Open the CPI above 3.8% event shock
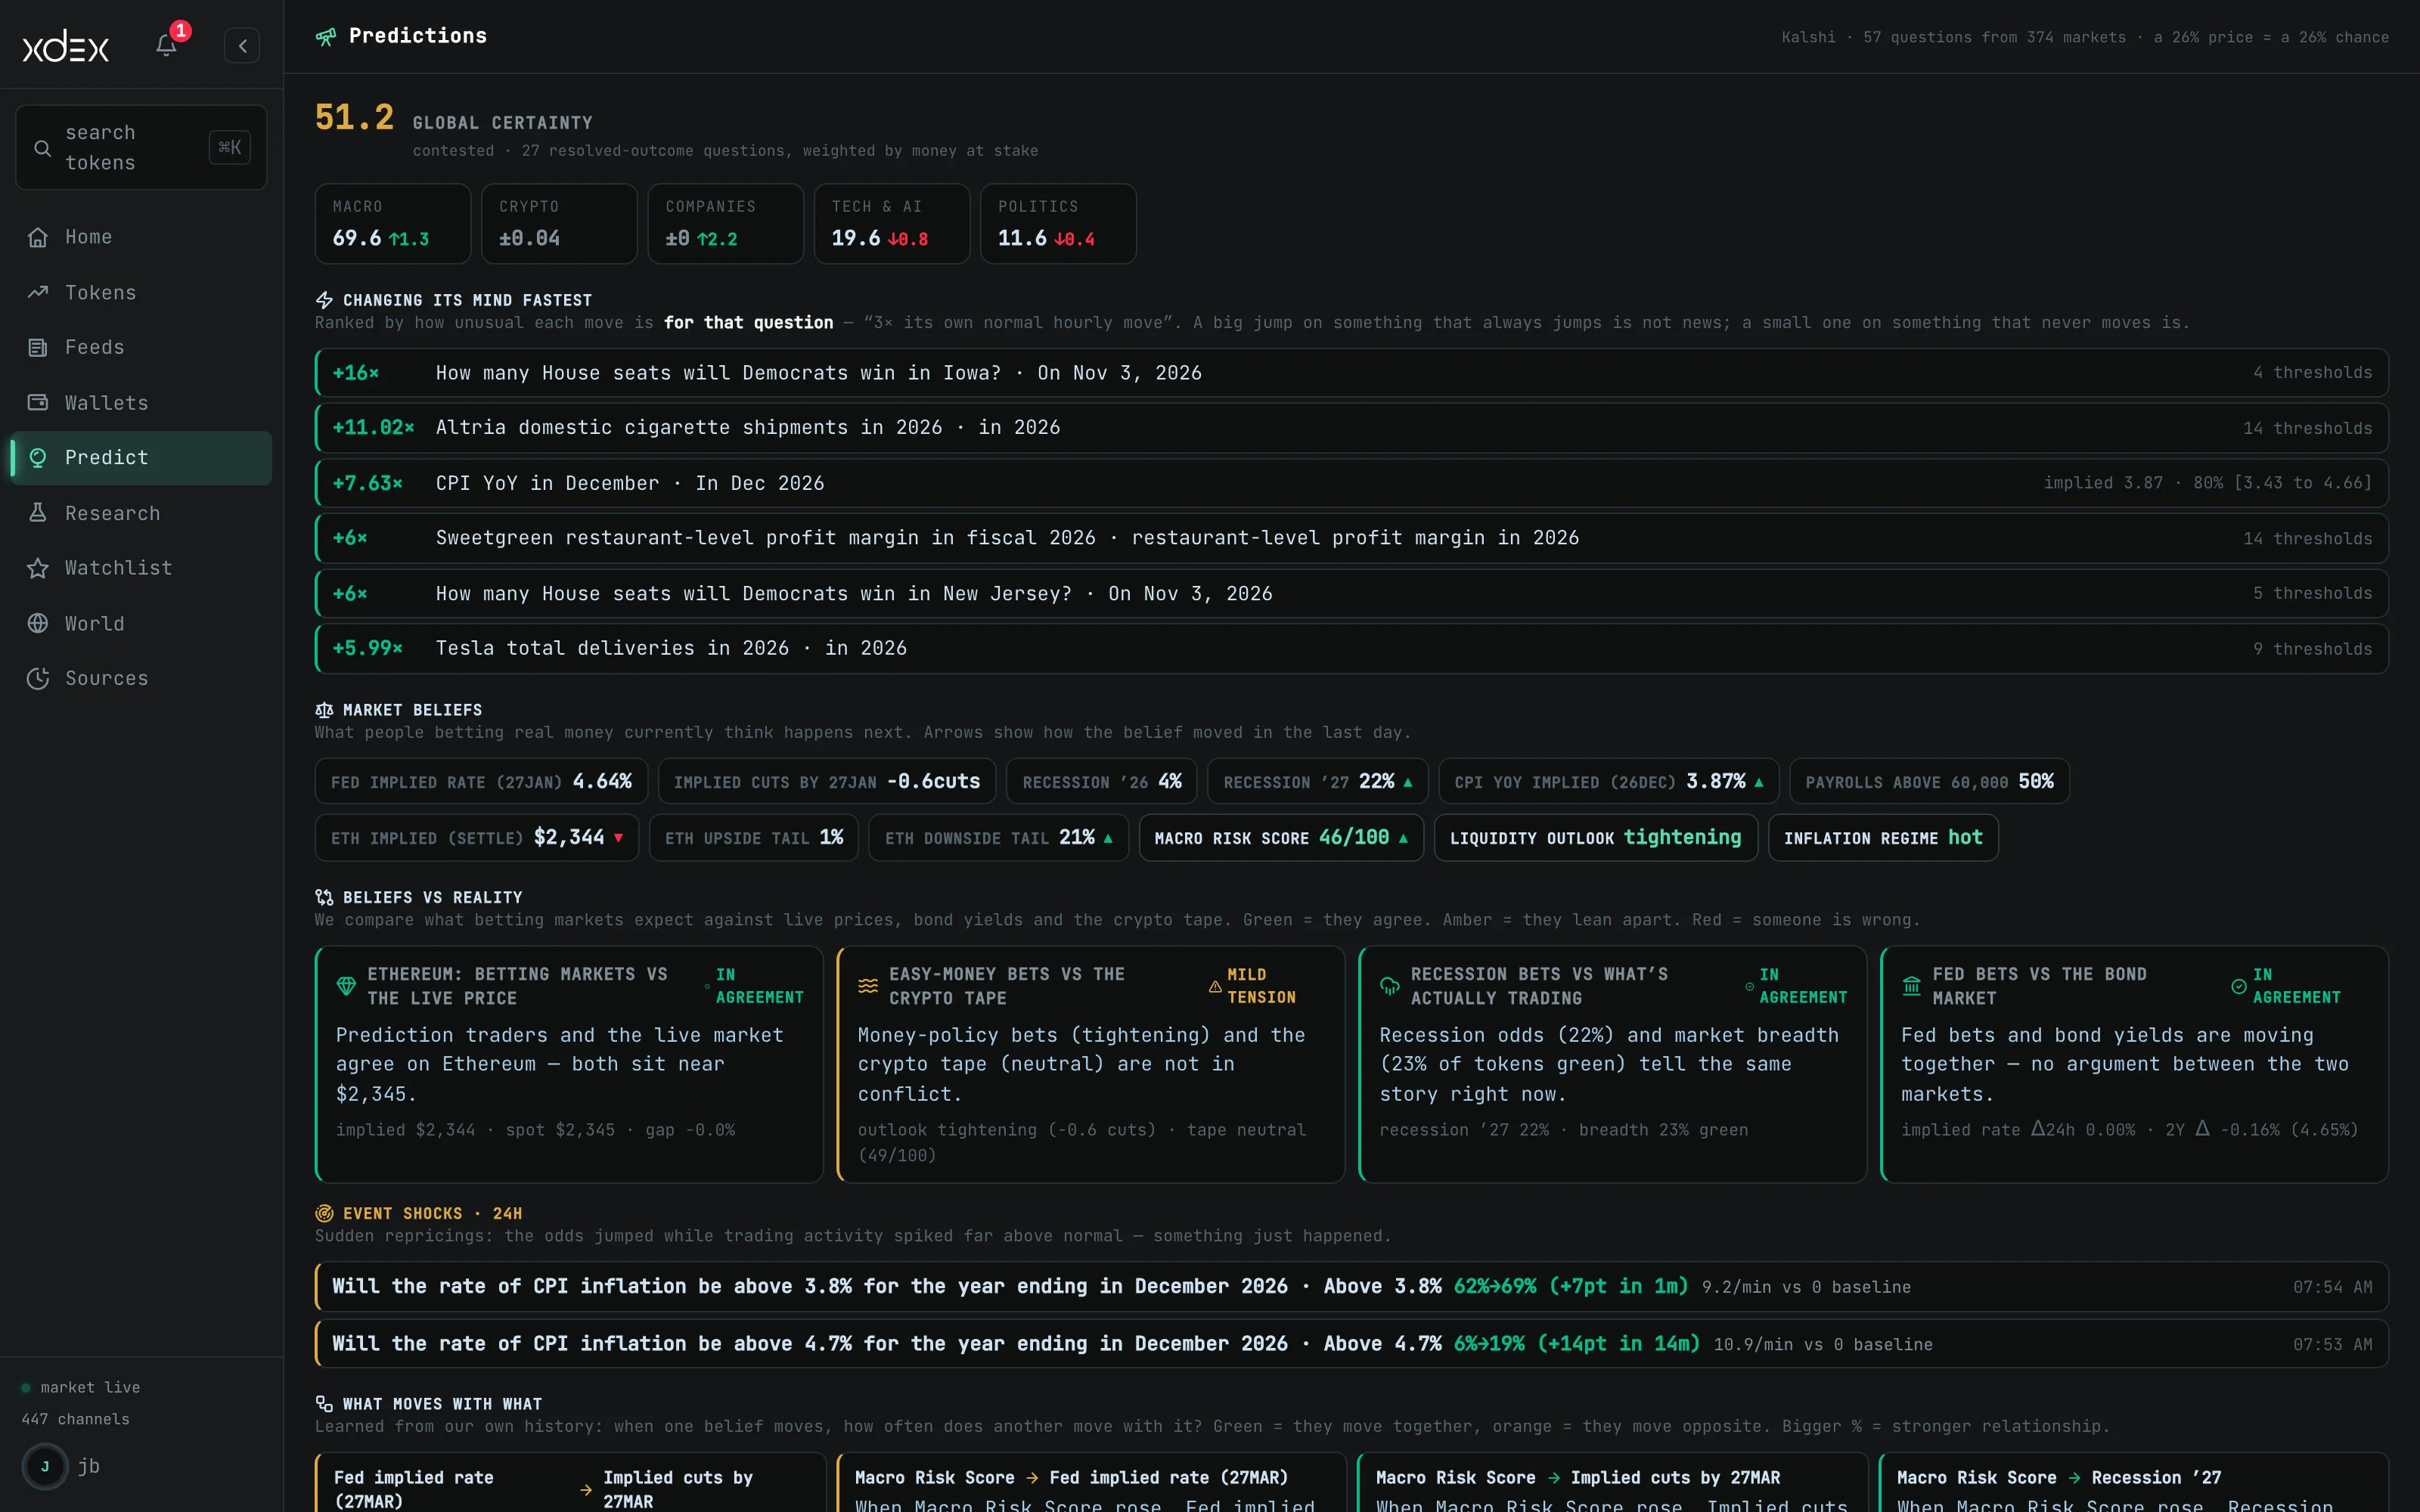2420x1512 pixels. (1351, 1287)
